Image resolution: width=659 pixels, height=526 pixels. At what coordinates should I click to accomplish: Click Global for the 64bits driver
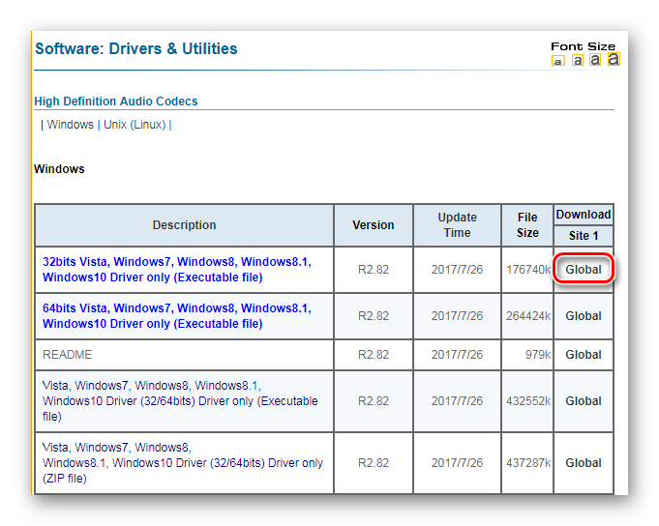[x=584, y=316]
